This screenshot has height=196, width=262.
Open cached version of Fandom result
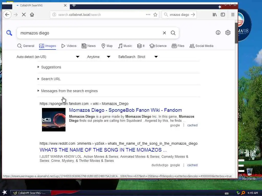point(192,125)
